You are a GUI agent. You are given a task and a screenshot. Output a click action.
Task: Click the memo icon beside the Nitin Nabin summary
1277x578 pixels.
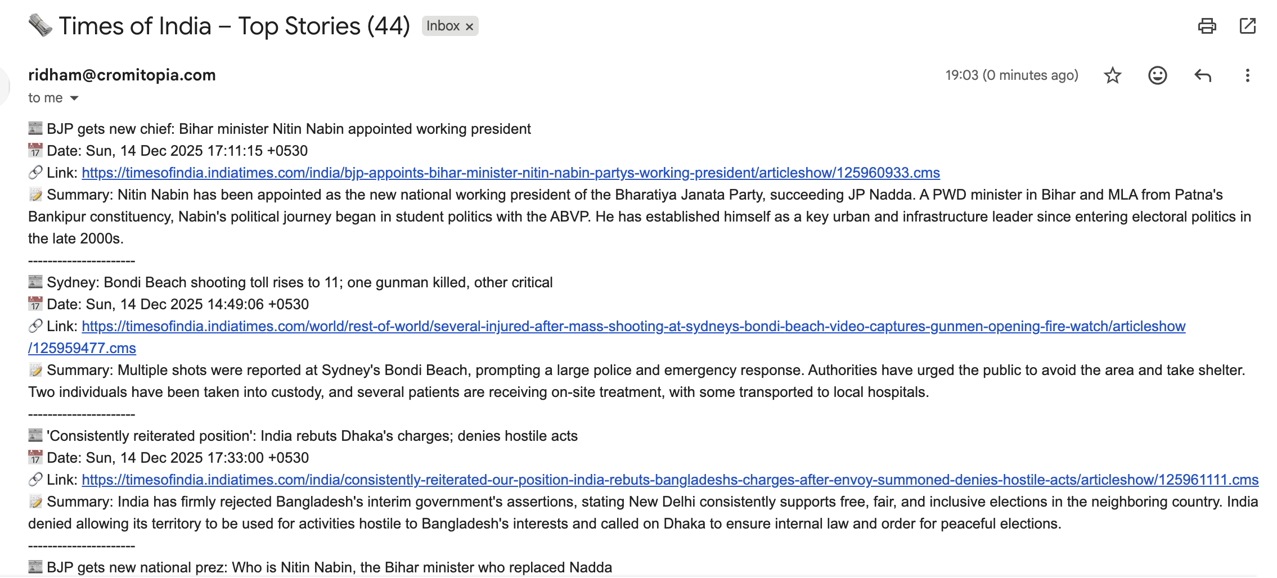[x=35, y=195]
